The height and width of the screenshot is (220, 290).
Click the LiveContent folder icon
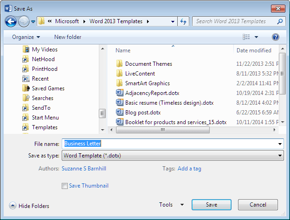119,73
